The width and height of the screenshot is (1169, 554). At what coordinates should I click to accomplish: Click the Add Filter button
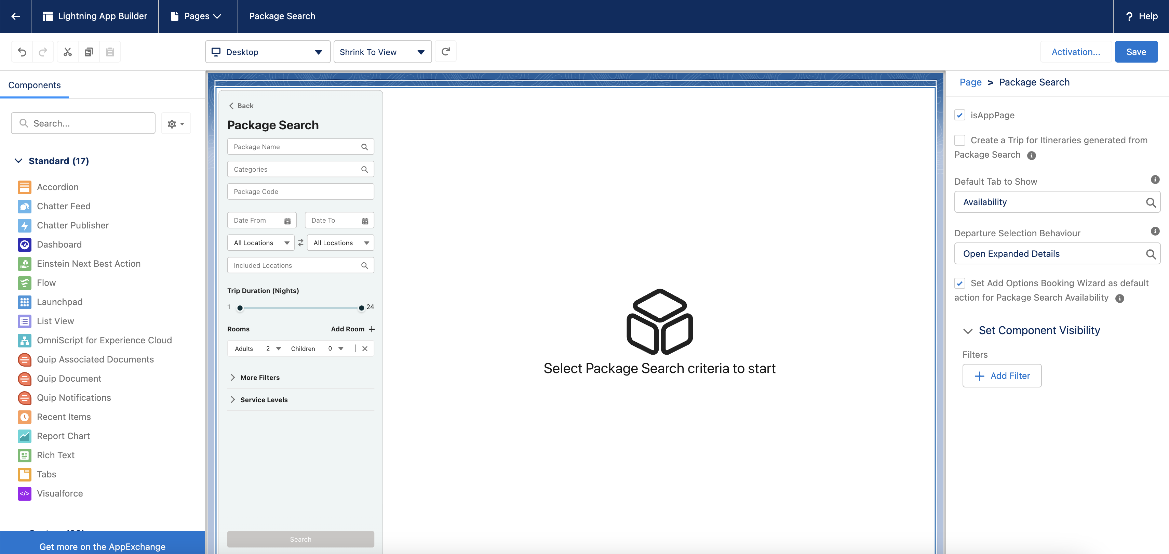click(x=1002, y=375)
